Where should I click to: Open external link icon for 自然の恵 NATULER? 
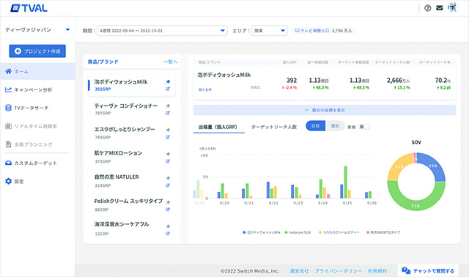click(x=168, y=185)
